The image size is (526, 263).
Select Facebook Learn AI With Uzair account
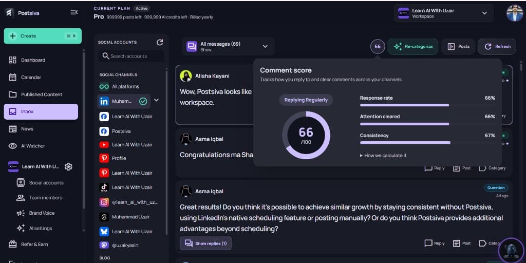click(132, 117)
